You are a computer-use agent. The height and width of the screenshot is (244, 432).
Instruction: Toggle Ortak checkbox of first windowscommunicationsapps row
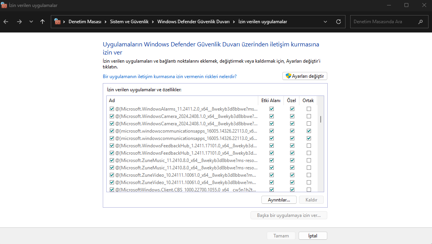coord(309,131)
